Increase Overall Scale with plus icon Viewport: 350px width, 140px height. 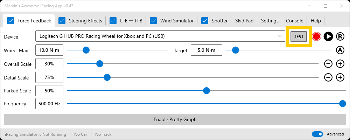340,64
